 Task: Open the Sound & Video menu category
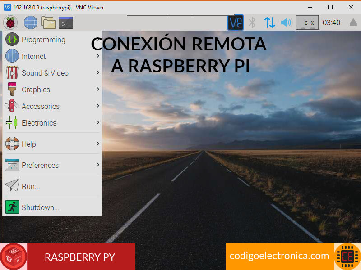click(x=52, y=72)
